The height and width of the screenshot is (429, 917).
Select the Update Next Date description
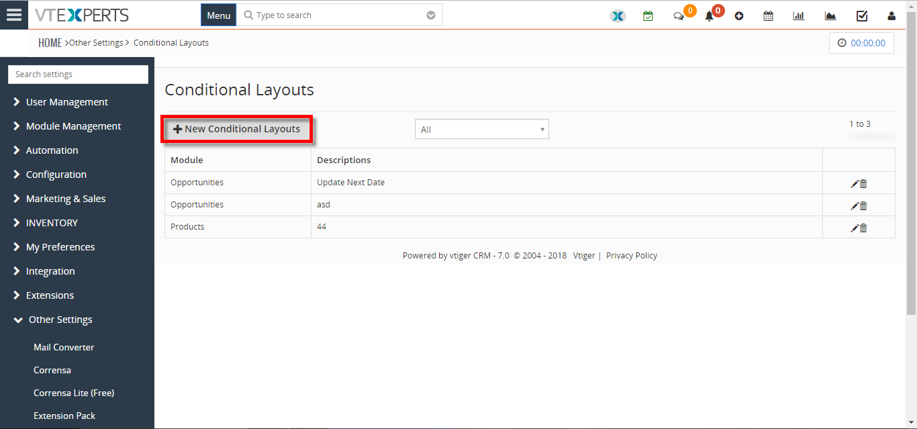coord(350,183)
